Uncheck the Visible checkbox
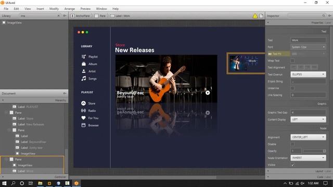 [292, 165]
